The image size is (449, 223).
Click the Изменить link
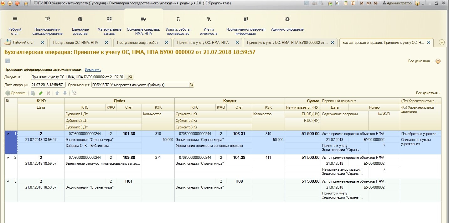[x=93, y=70]
